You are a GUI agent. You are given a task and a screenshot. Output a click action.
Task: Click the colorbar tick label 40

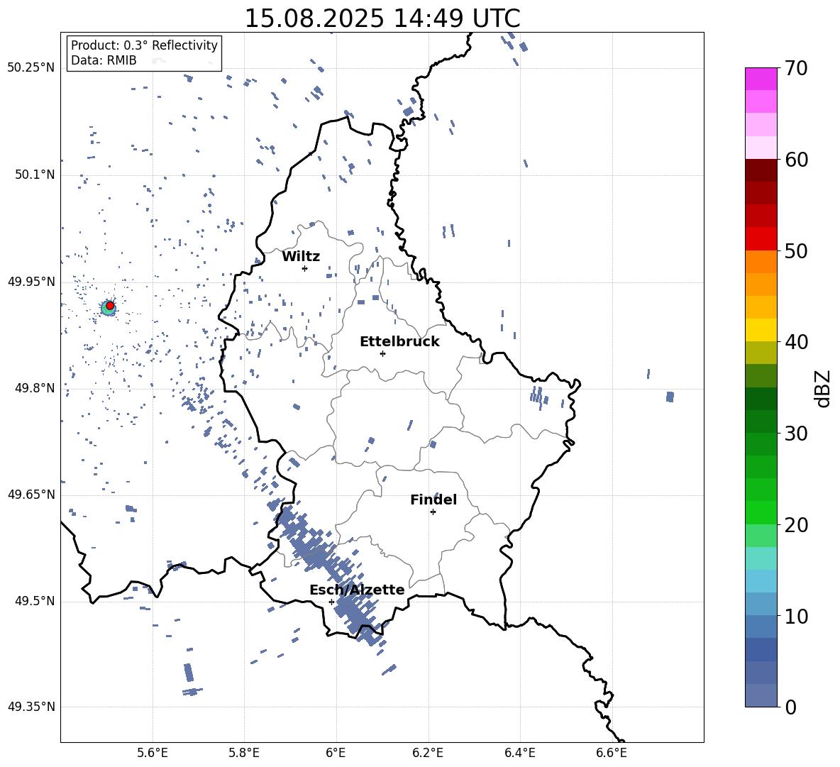797,342
